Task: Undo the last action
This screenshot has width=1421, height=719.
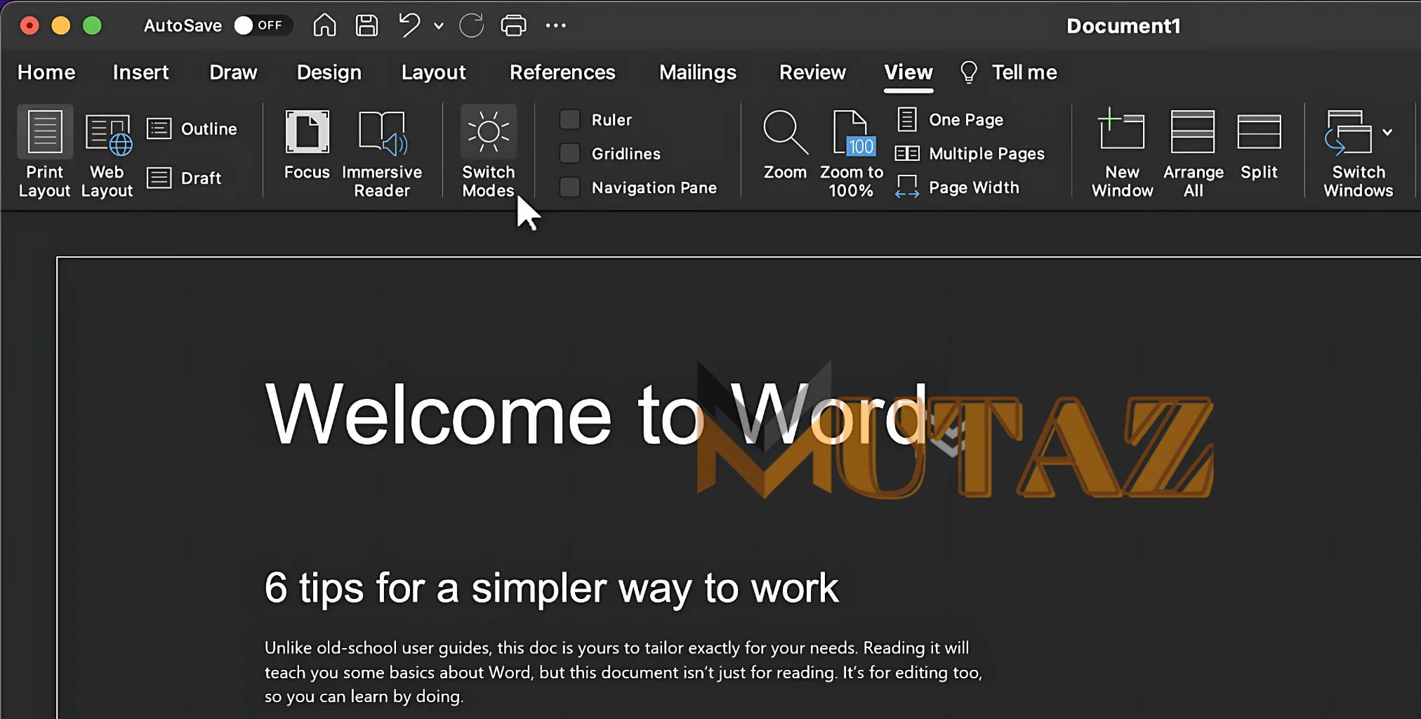Action: tap(409, 25)
